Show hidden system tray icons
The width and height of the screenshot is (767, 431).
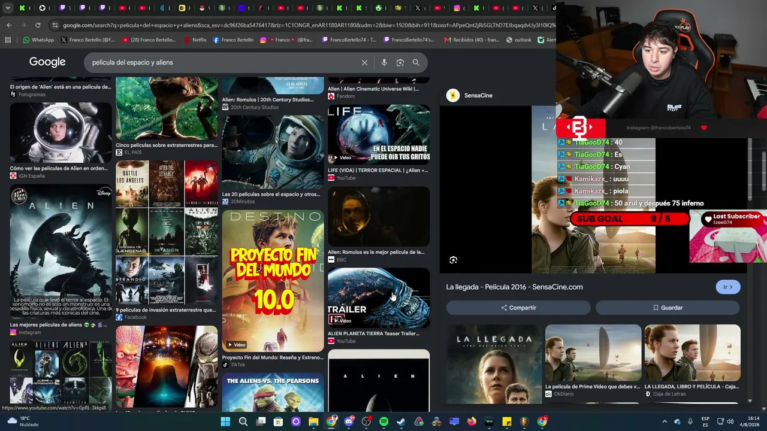pyautogui.click(x=664, y=421)
